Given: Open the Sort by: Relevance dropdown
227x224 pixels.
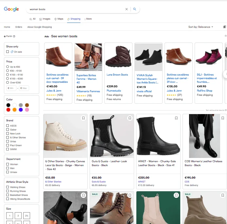Looking at the screenshot, I should pyautogui.click(x=201, y=27).
